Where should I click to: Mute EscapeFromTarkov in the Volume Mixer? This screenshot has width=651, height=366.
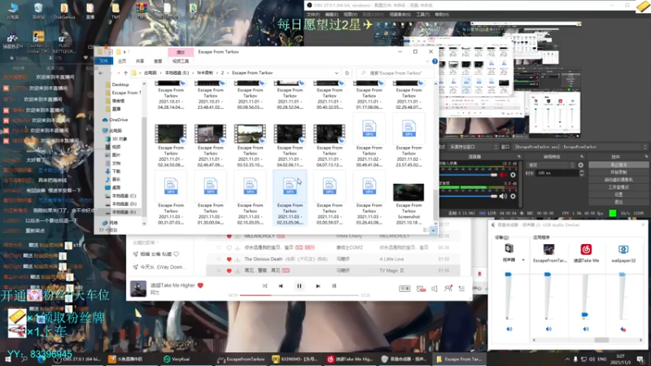[548, 329]
